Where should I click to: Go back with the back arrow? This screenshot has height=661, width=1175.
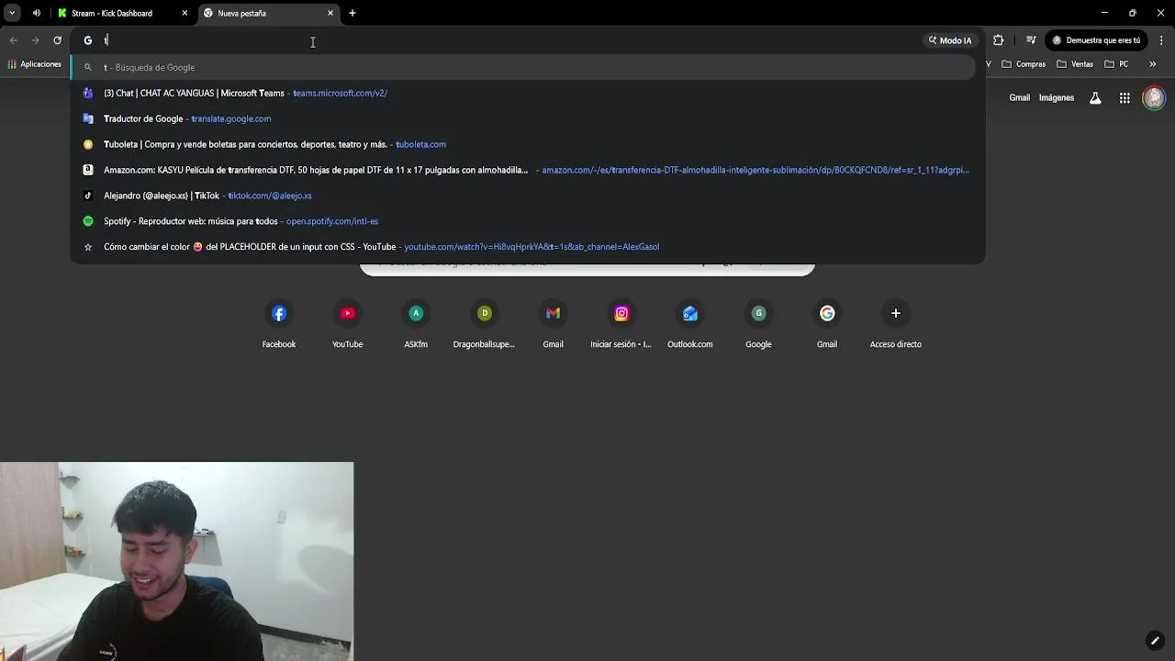(x=13, y=40)
